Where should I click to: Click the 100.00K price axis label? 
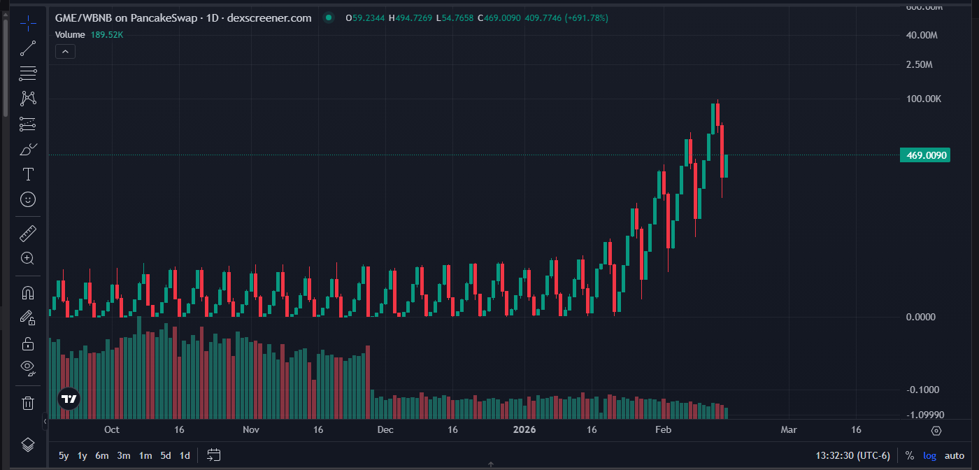(x=924, y=99)
